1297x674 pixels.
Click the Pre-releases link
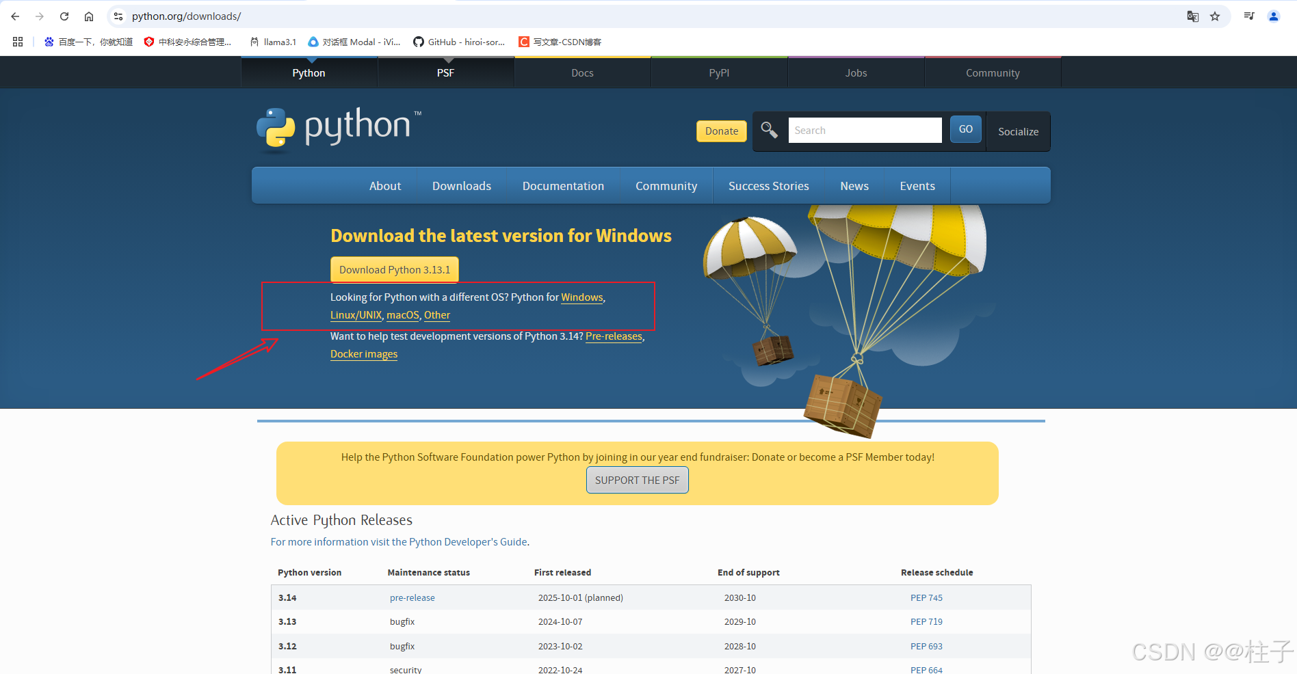[614, 336]
